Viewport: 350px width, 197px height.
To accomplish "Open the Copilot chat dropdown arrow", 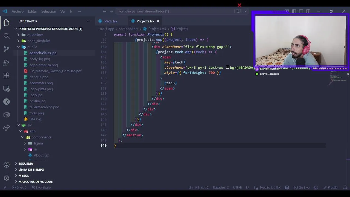I will [x=246, y=11].
